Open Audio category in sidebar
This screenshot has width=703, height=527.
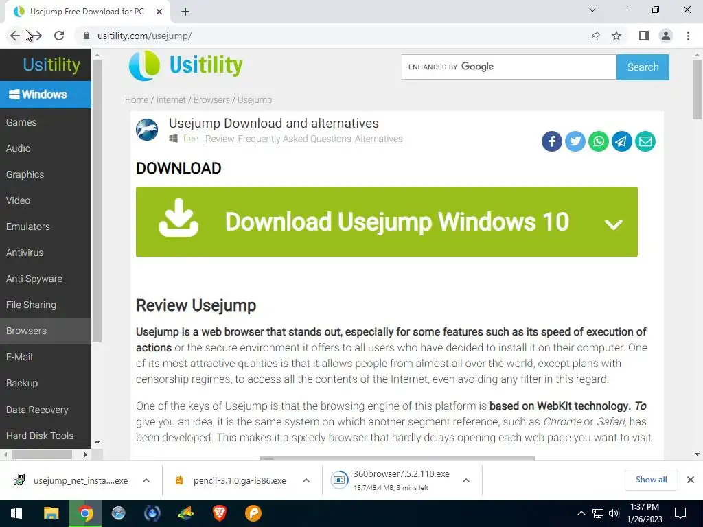[x=45, y=148]
